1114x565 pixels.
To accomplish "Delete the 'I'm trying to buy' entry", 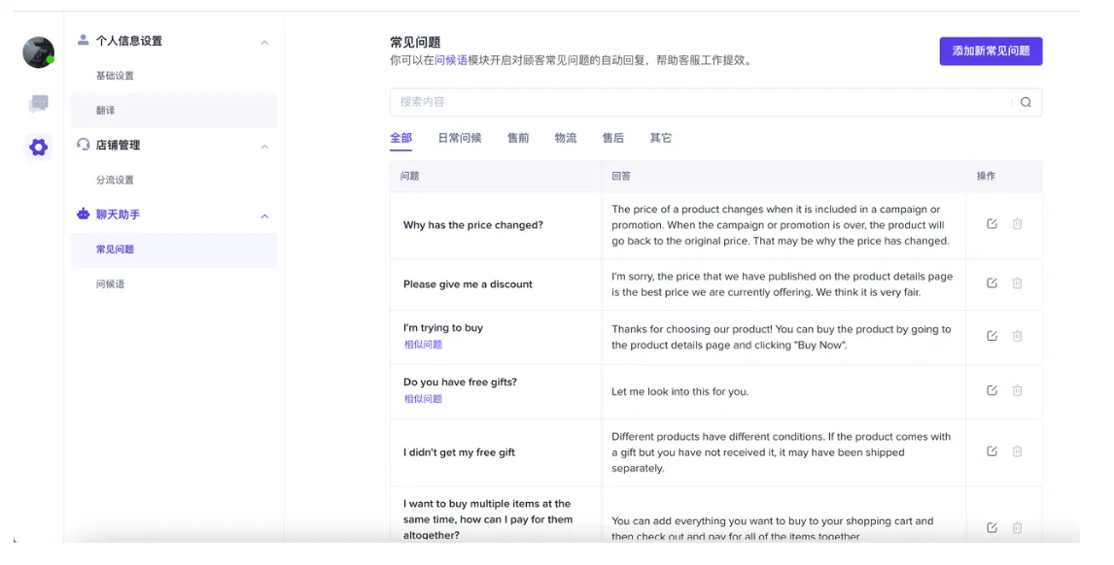I will point(1017,336).
